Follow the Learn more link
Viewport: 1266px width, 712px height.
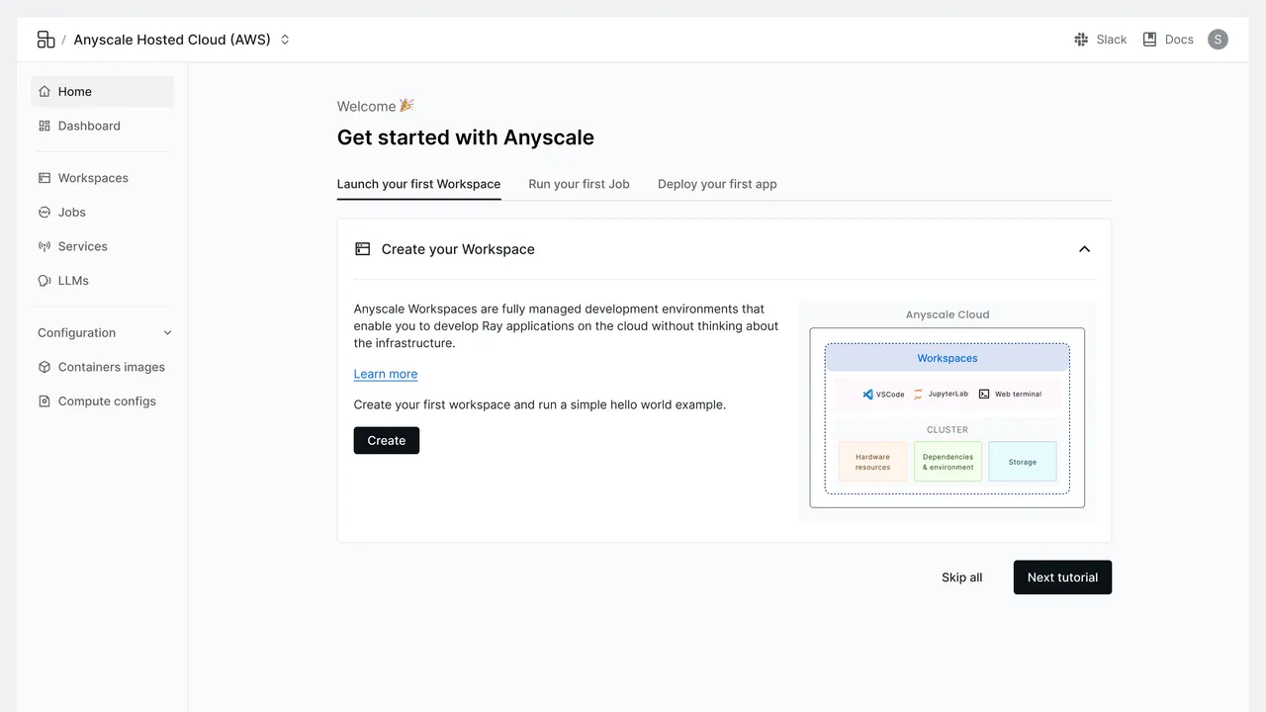click(386, 374)
